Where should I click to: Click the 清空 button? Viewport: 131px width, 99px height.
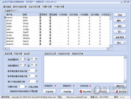120,26
